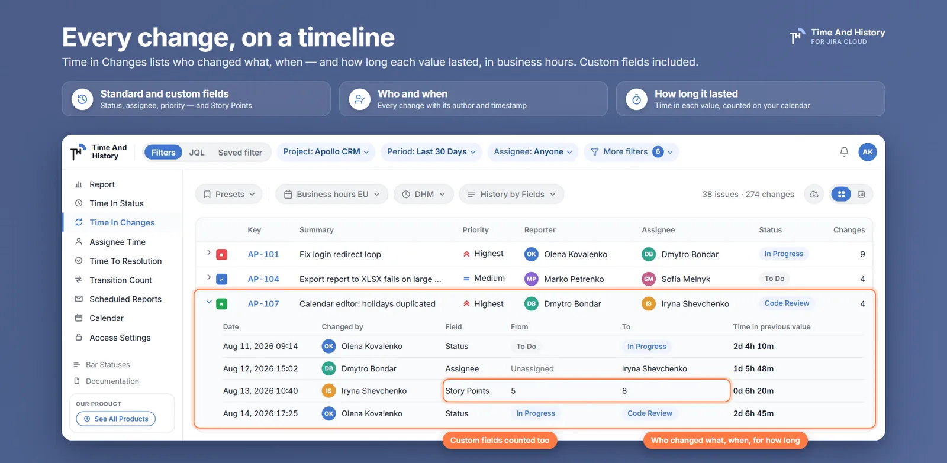947x463 pixels.
Task: Click the Transition Count arrows icon
Action: click(x=79, y=280)
